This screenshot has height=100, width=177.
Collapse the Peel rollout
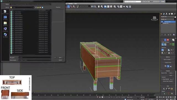168,86
